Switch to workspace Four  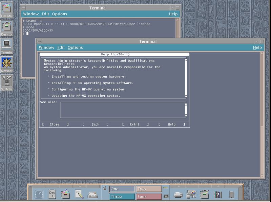pos(149,197)
